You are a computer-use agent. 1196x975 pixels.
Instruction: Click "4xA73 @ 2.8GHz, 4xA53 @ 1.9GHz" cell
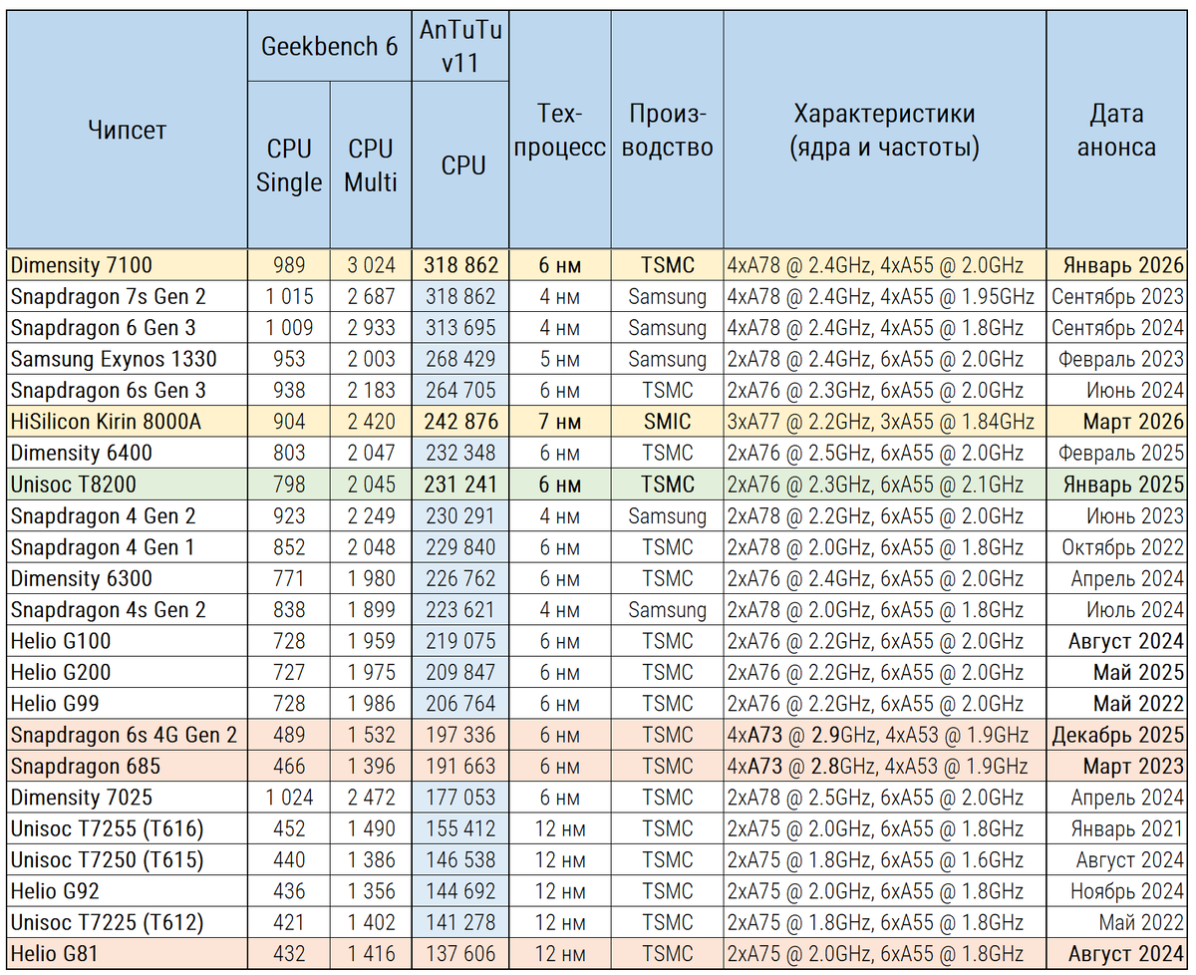[x=884, y=767]
